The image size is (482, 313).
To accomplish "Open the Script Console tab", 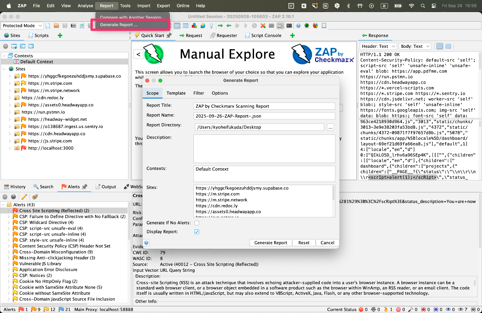I will coord(263,35).
